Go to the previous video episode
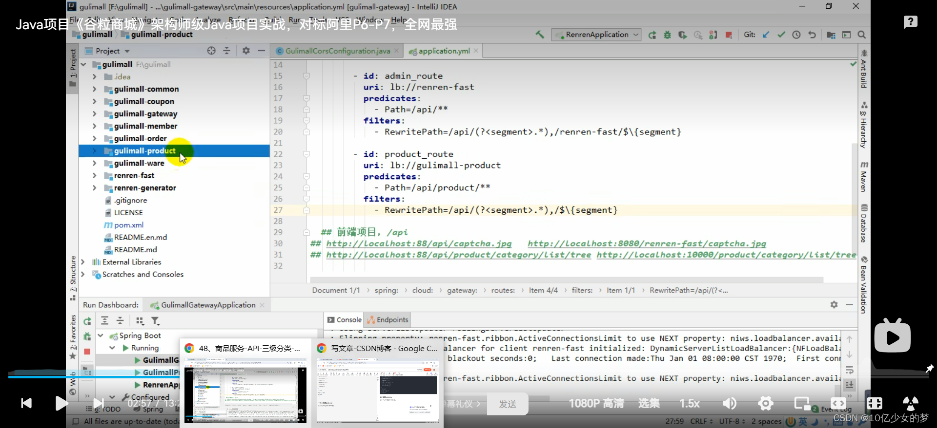937x428 pixels. click(26, 403)
